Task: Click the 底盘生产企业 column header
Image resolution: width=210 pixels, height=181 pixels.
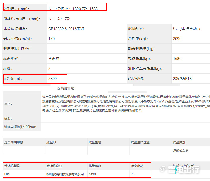Action: 140,142
